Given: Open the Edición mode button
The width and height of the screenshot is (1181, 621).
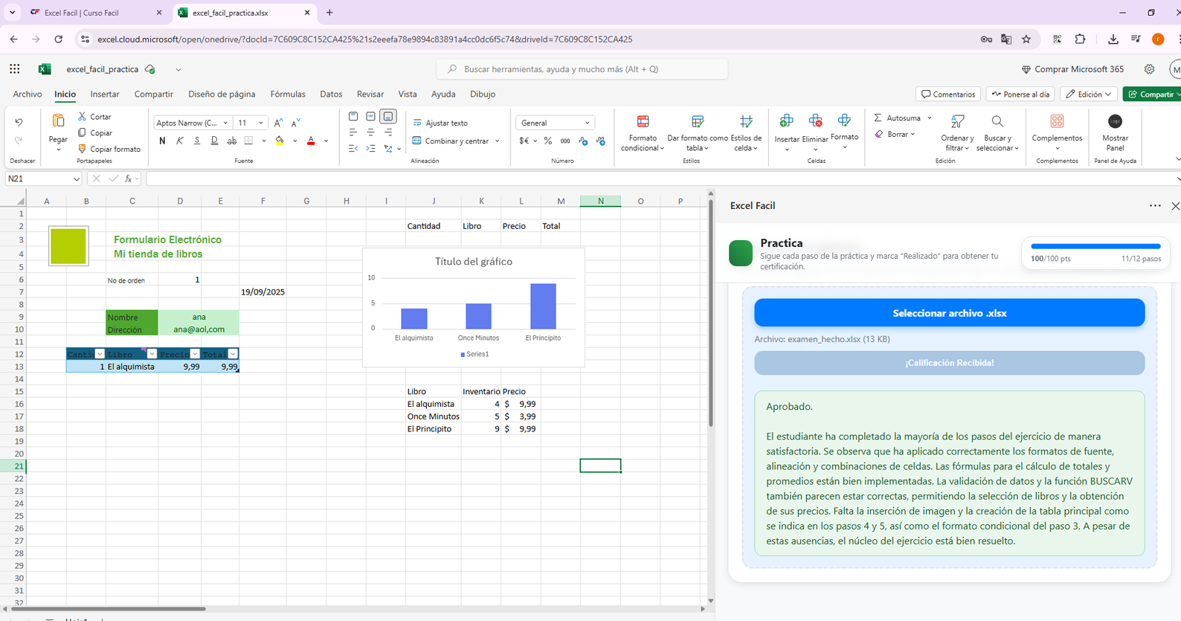Looking at the screenshot, I should point(1089,94).
